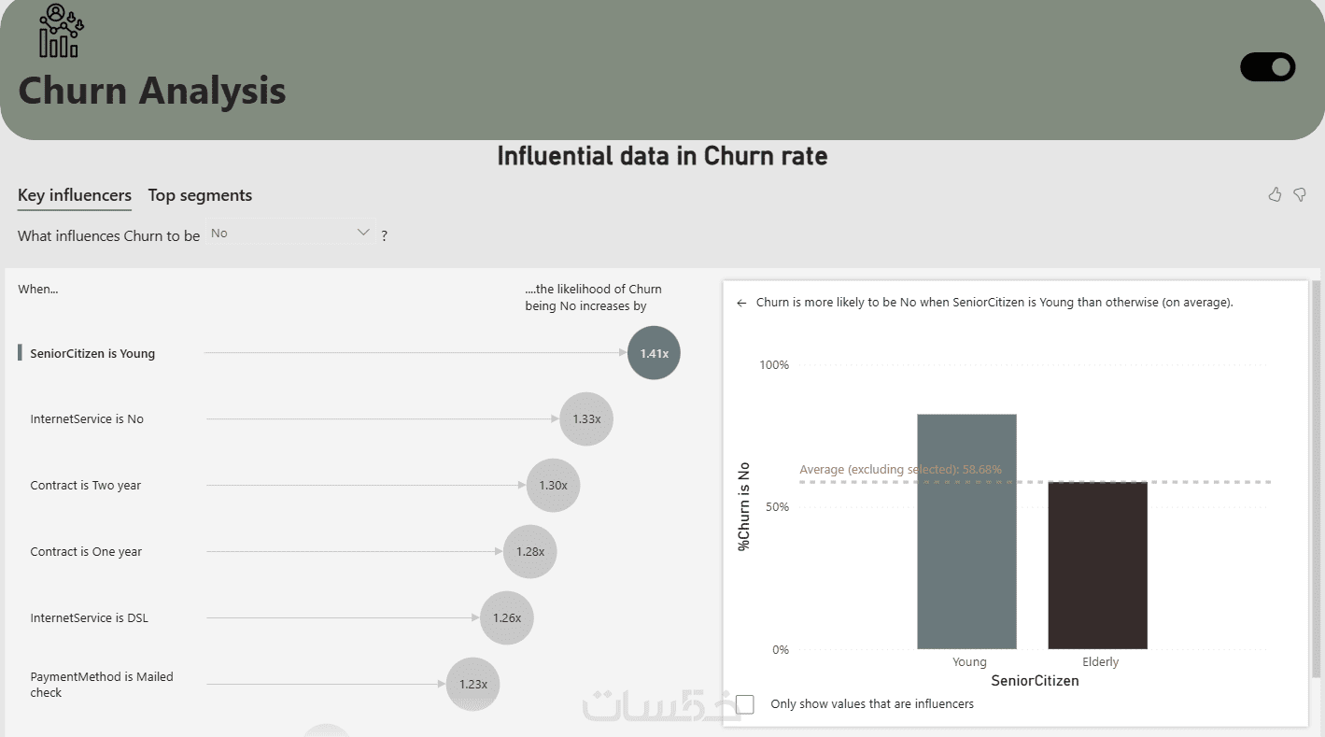Select the SeniorCitizen is Young influencer row
Image resolution: width=1325 pixels, height=737 pixels.
(x=92, y=353)
